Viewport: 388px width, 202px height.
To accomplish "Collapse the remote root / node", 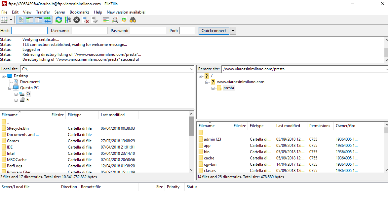I will tap(200, 76).
